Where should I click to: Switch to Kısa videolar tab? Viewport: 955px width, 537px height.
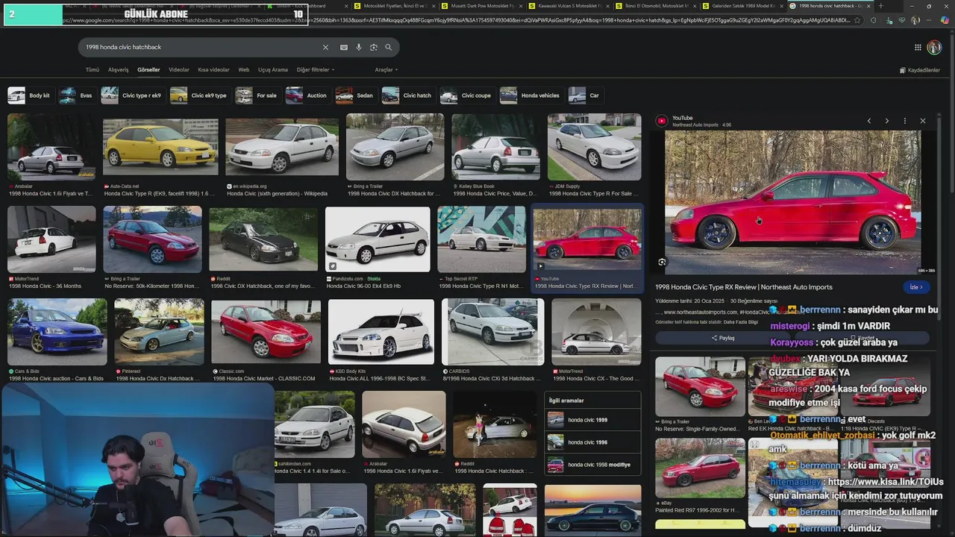coord(213,69)
